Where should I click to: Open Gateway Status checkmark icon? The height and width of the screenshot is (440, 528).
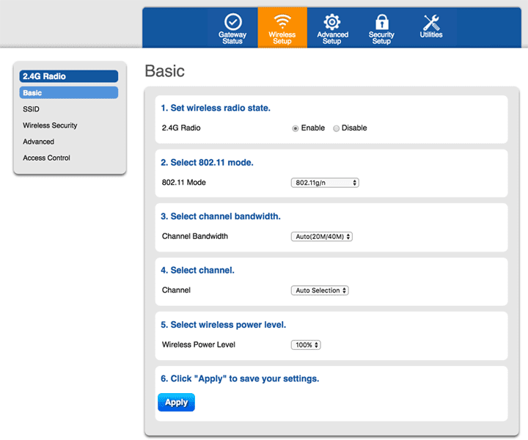232,22
